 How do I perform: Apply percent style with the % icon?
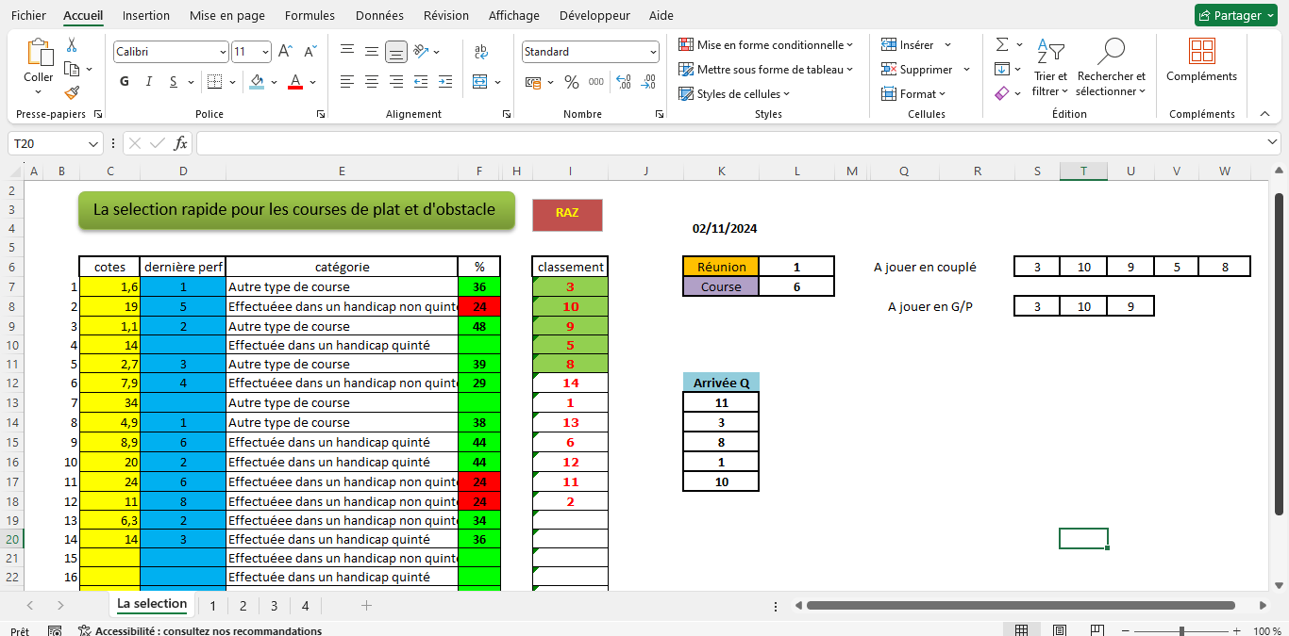click(x=572, y=82)
